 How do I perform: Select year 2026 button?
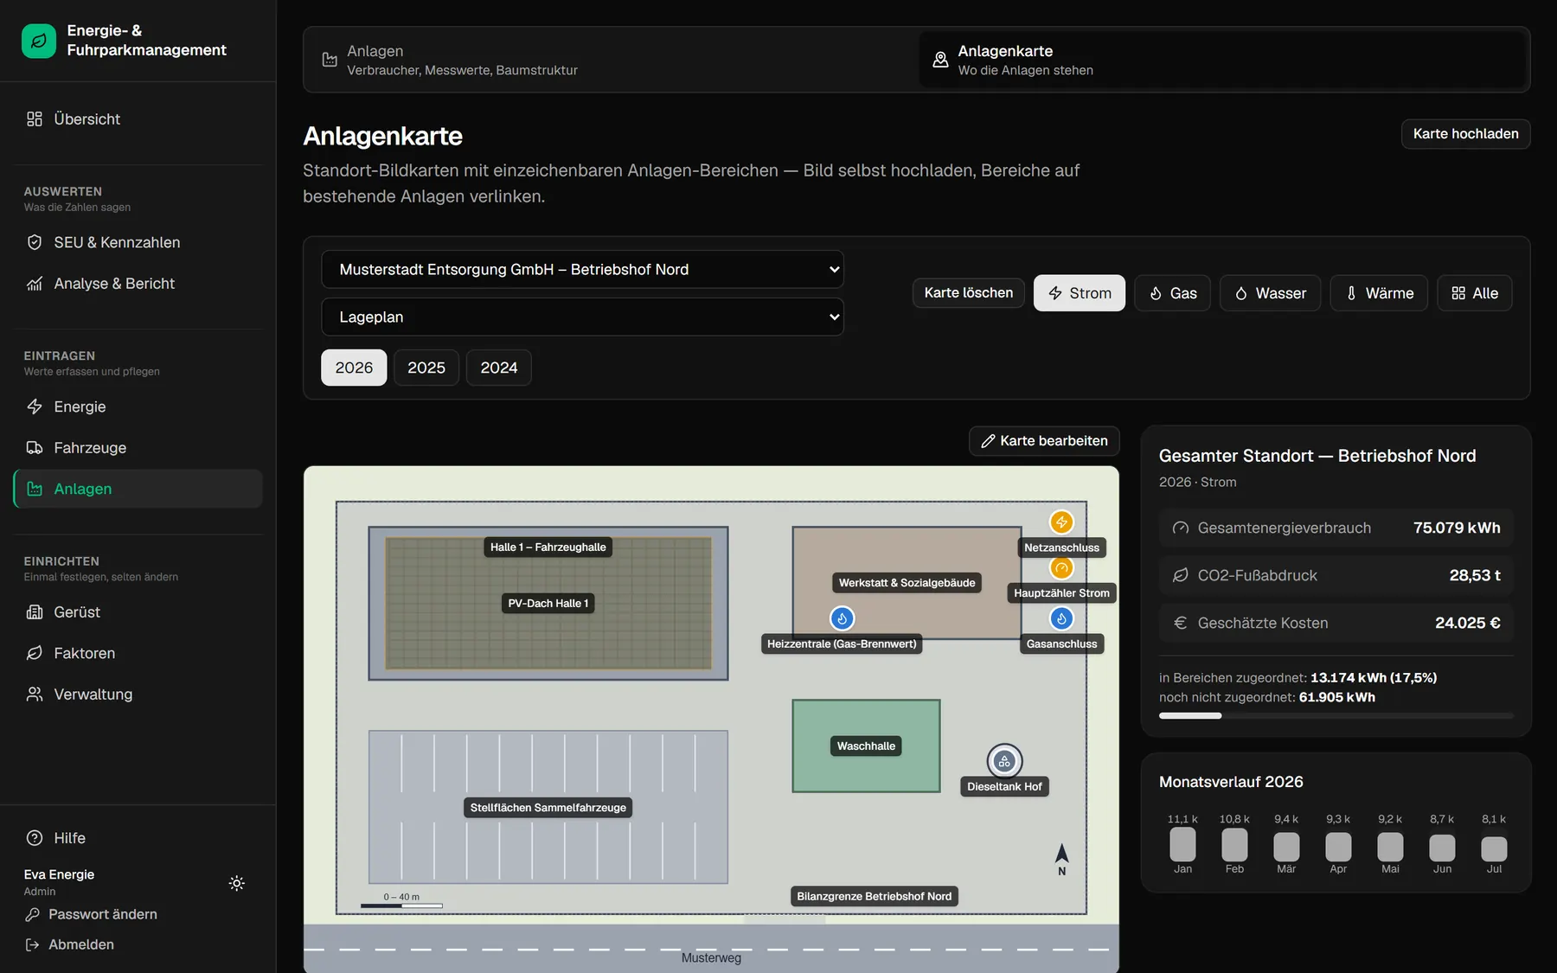coord(354,368)
